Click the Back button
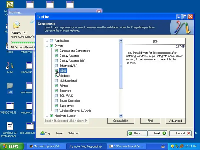The image size is (200, 150). pos(137,133)
